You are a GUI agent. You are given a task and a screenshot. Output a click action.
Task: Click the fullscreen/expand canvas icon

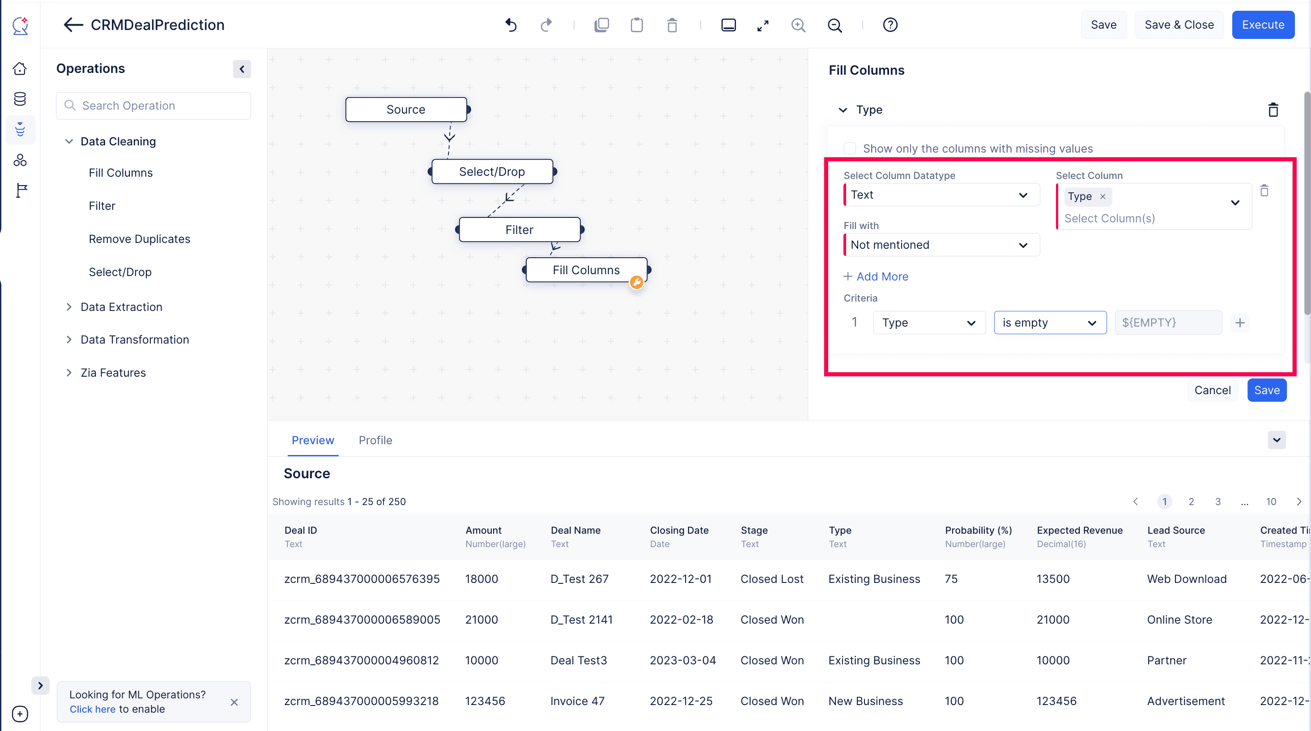click(763, 25)
